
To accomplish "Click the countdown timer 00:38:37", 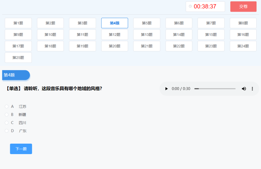I will pyautogui.click(x=205, y=6).
